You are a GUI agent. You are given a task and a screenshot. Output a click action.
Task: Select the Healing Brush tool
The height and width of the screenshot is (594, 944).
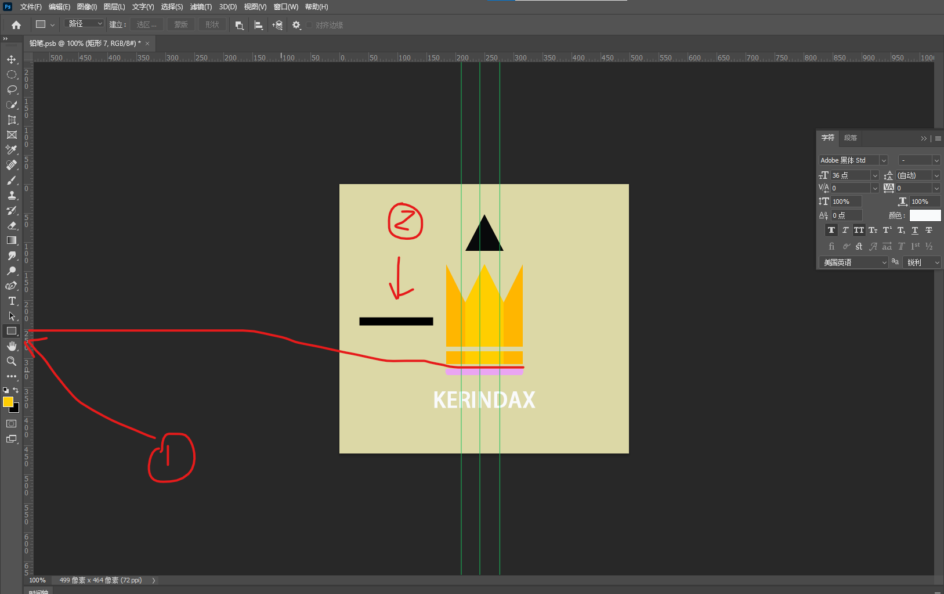[x=12, y=165]
